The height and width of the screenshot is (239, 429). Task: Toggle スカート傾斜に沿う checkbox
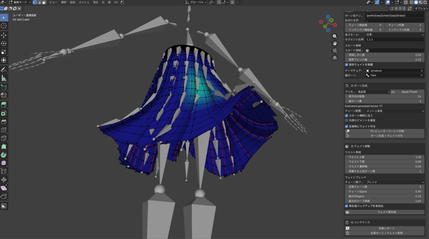tap(346, 116)
